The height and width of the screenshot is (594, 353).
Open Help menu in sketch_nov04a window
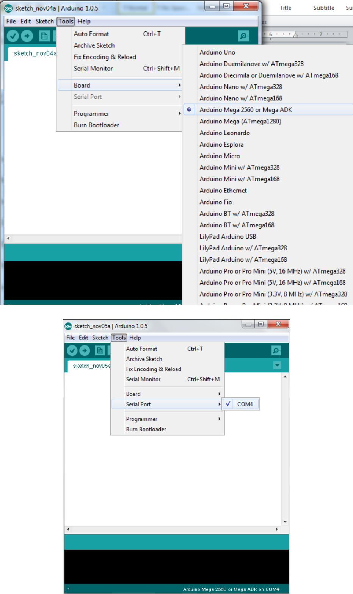(84, 22)
